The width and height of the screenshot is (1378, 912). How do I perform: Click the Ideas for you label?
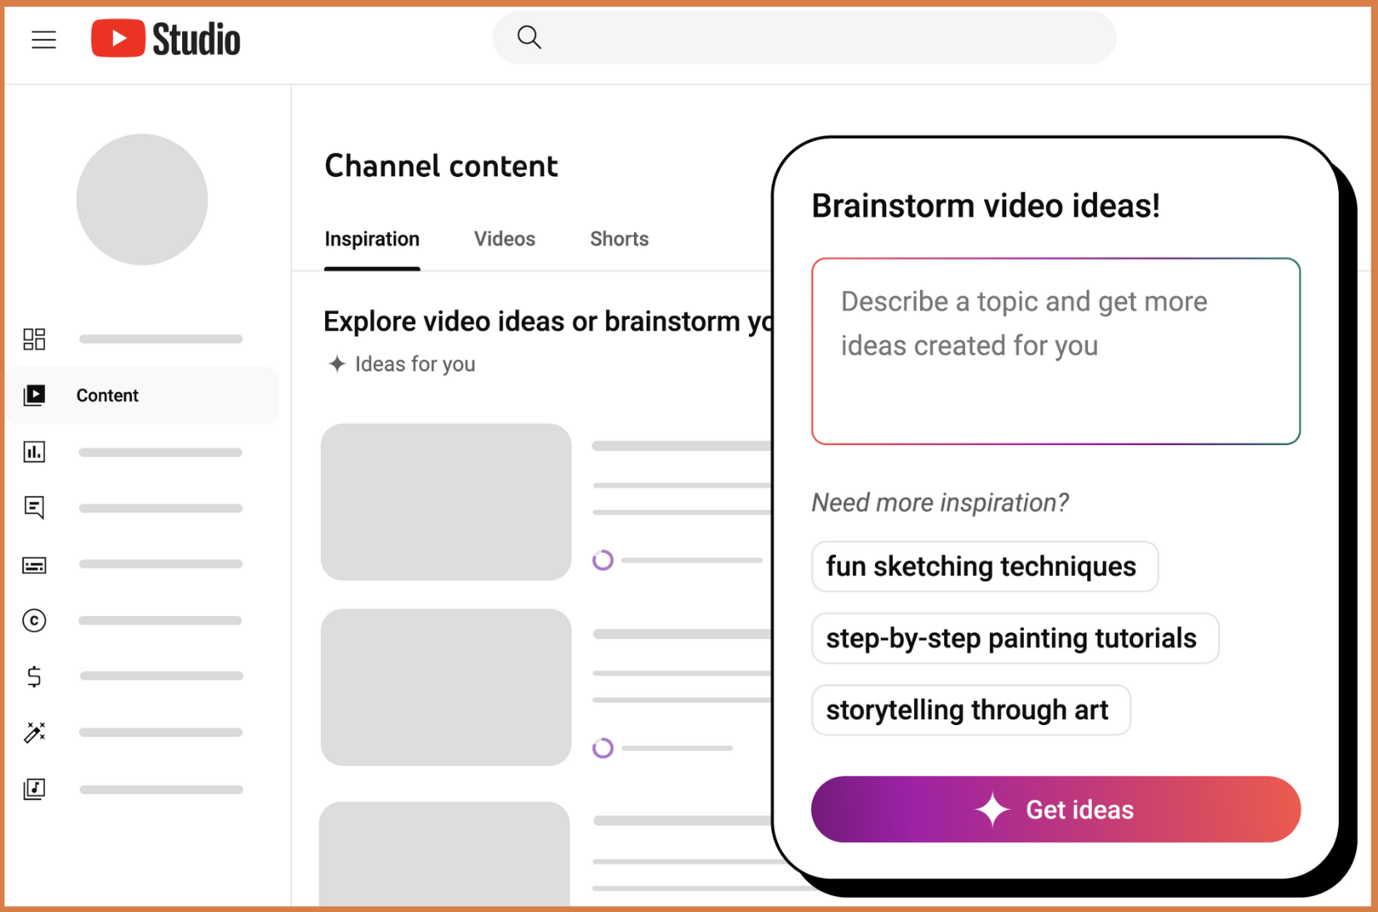pos(415,364)
